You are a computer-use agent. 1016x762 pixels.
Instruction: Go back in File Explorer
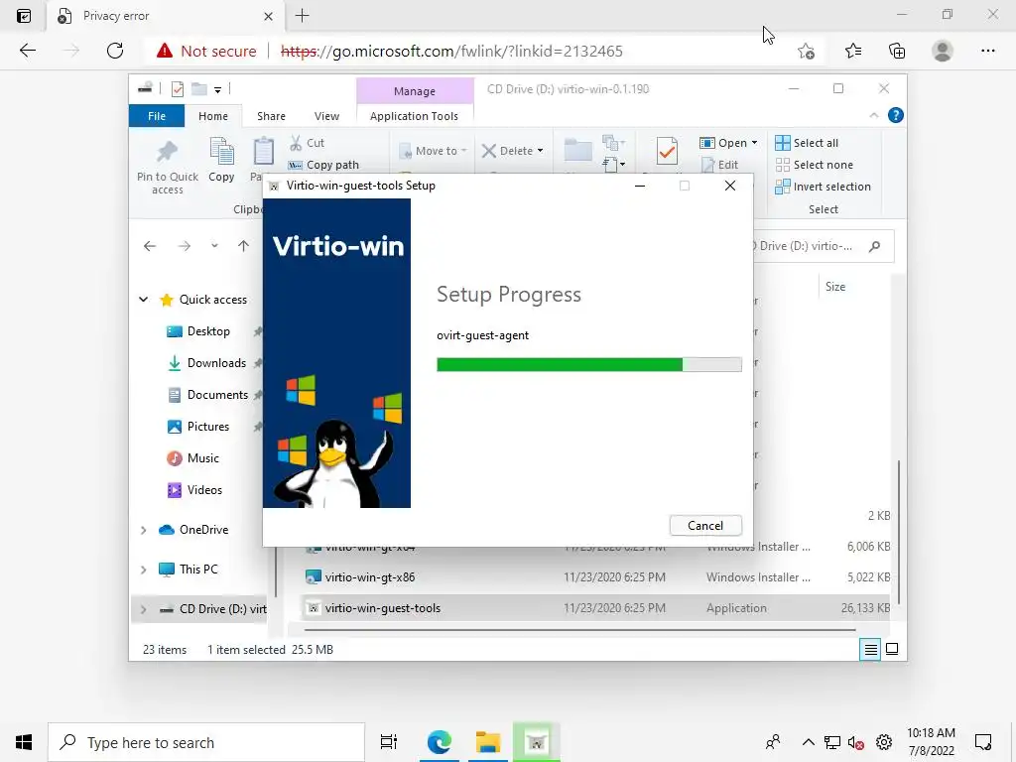click(x=150, y=246)
